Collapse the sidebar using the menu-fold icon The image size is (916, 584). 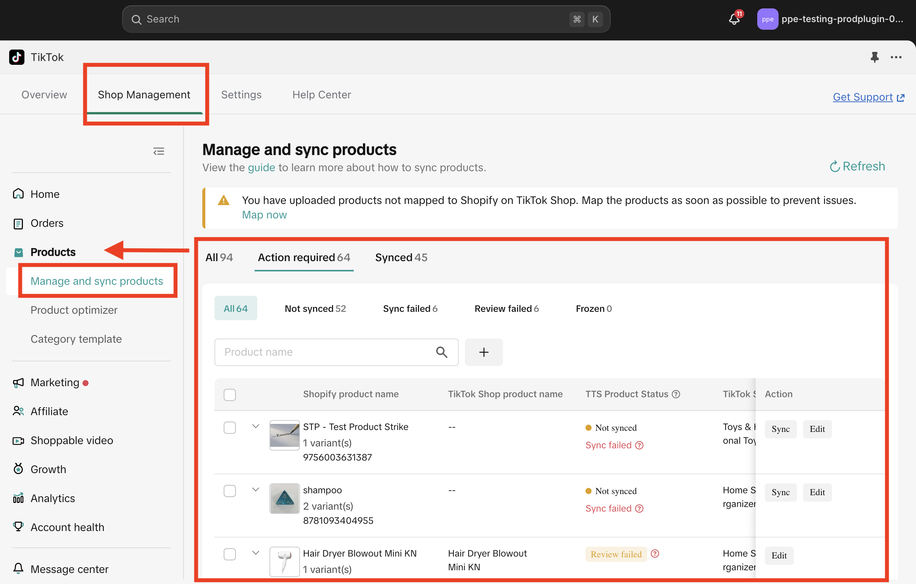point(159,151)
